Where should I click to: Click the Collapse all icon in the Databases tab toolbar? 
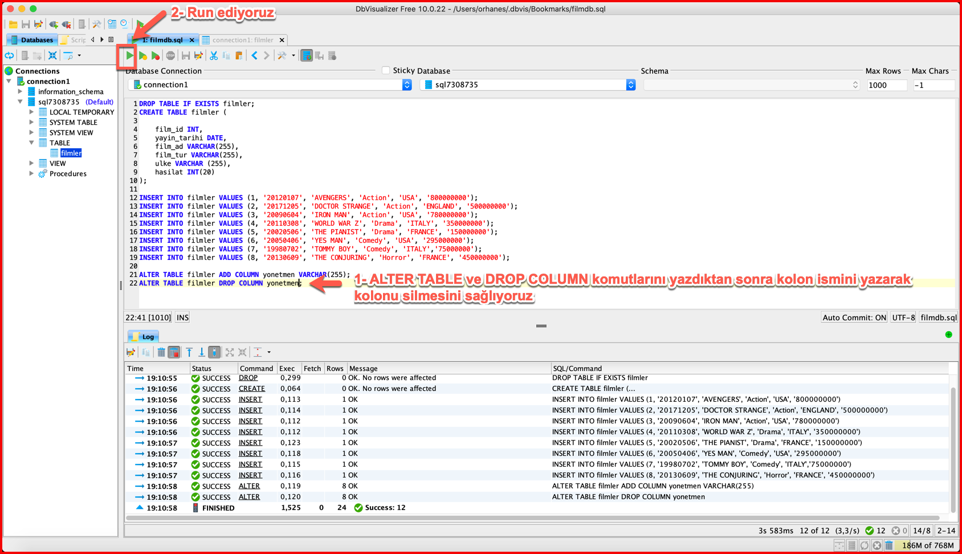point(52,56)
